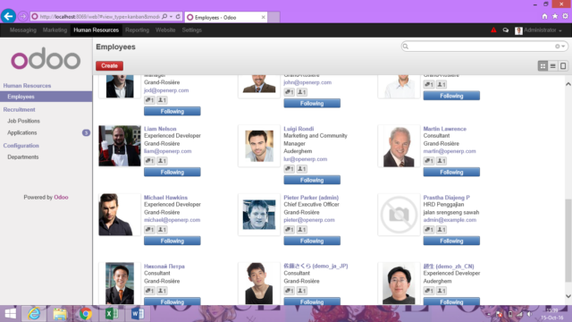
Task: Click Martin Lawrence photo thumbnail
Action: point(399,146)
